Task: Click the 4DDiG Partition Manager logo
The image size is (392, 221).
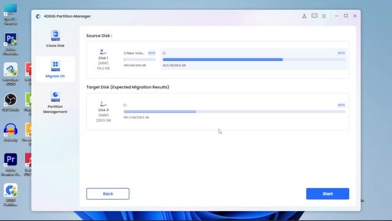Action: click(x=38, y=17)
